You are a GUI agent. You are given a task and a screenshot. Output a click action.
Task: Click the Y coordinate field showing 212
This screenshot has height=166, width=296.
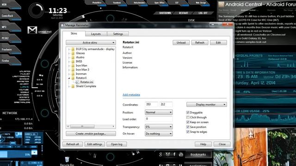(166, 105)
